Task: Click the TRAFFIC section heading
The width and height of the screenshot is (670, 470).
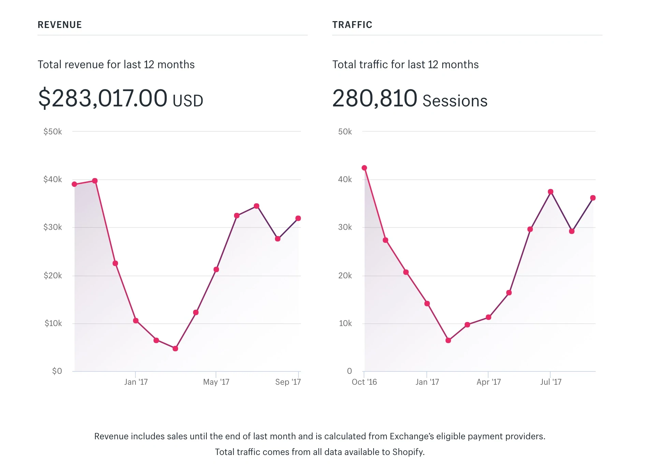Action: pyautogui.click(x=352, y=25)
